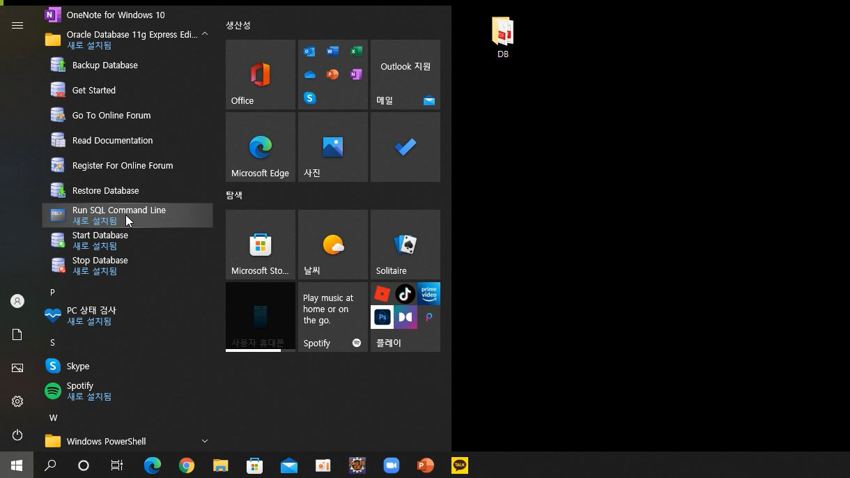
Task: Launch Backup Database shortcut
Action: pyautogui.click(x=127, y=65)
